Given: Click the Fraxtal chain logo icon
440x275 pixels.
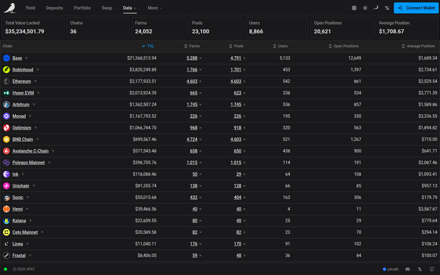Looking at the screenshot, I should pos(6,255).
